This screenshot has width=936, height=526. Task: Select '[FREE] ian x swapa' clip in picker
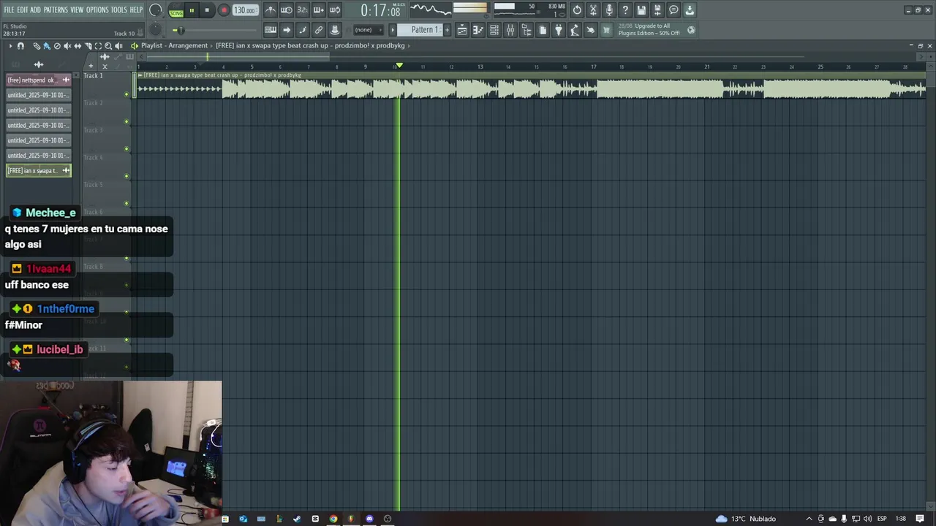(x=39, y=170)
